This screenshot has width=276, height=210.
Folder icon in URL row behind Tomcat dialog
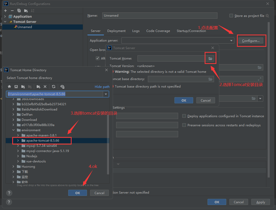tap(259, 68)
